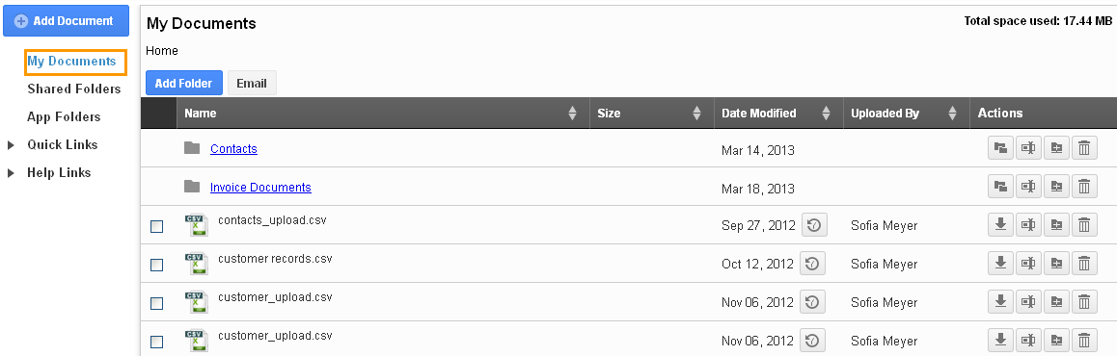1117x356 pixels.
Task: Go to App Folders in sidebar
Action: point(64,116)
